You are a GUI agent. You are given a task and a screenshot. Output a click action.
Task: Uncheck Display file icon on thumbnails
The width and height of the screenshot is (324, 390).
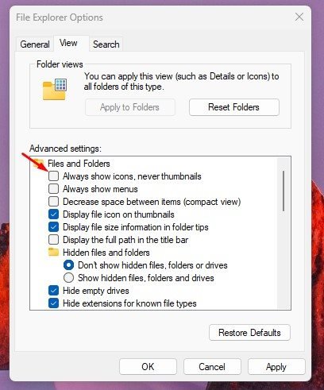tap(53, 214)
